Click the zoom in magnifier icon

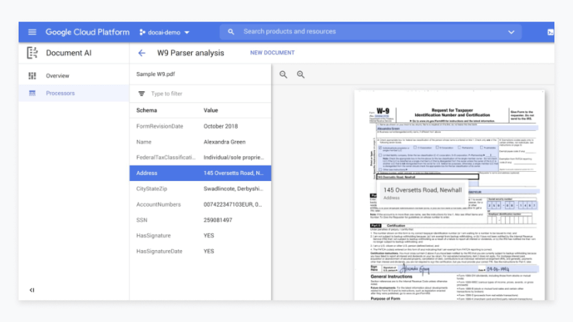[301, 74]
